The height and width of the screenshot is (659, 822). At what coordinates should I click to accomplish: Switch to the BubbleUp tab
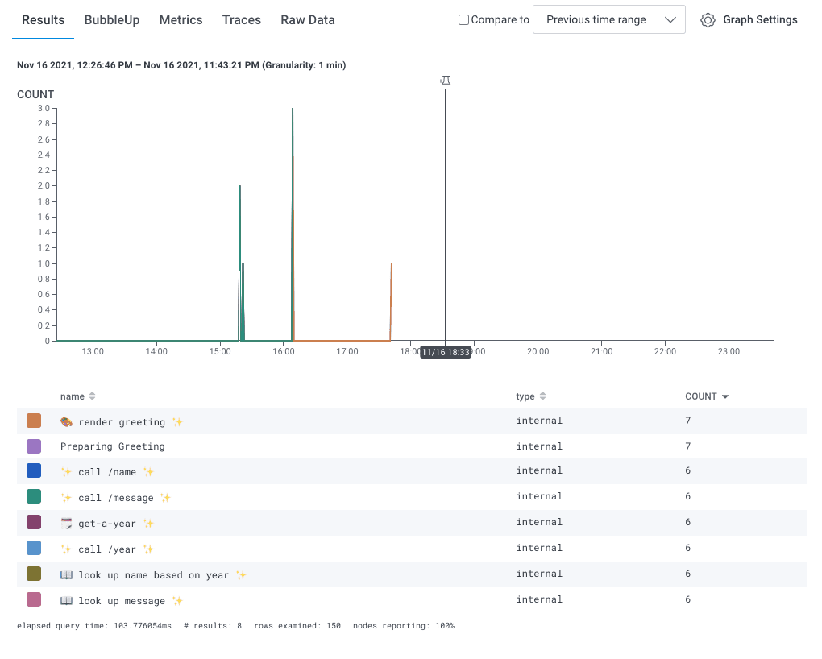112,20
